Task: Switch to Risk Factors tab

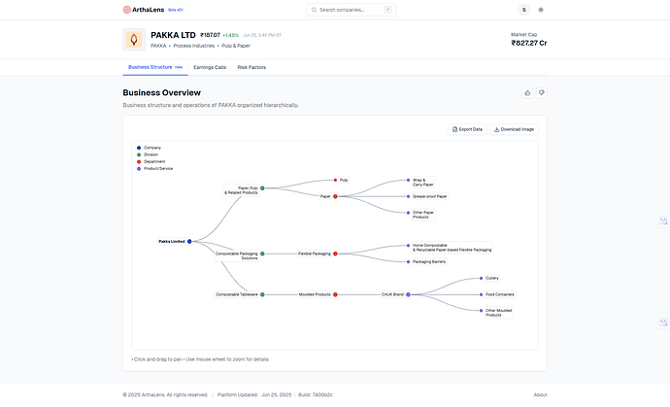Action: 251,67
